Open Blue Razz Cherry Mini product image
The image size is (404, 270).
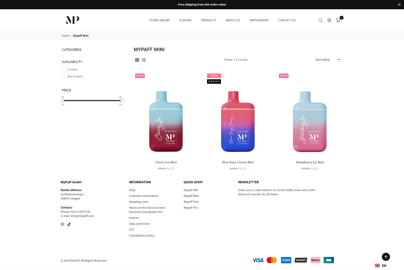pos(238,121)
